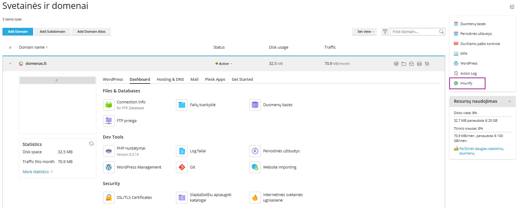Click '3 items total' text
Image resolution: width=519 pixels, height=208 pixels.
click(x=12, y=19)
